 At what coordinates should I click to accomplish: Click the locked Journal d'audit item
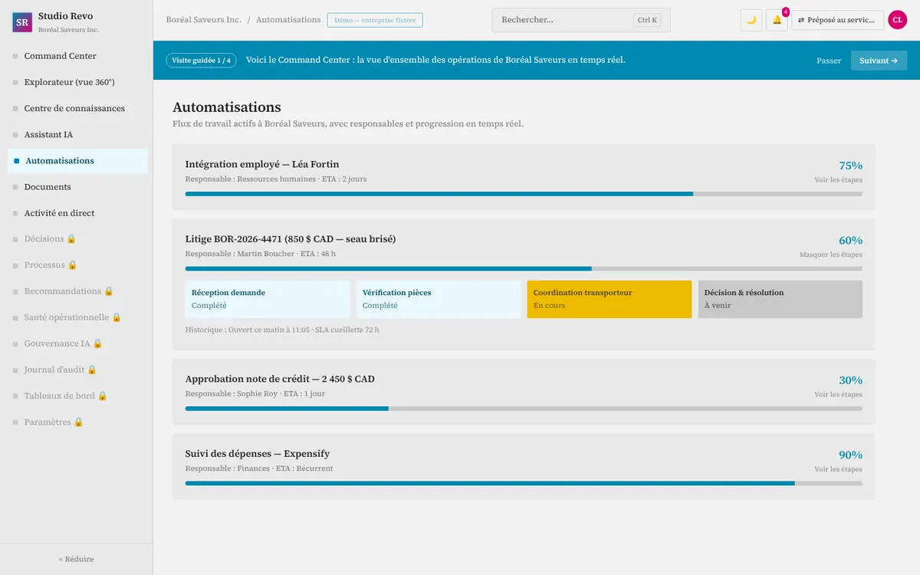[77, 370]
